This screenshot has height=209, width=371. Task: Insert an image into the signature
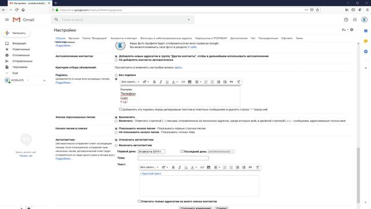[190, 82]
